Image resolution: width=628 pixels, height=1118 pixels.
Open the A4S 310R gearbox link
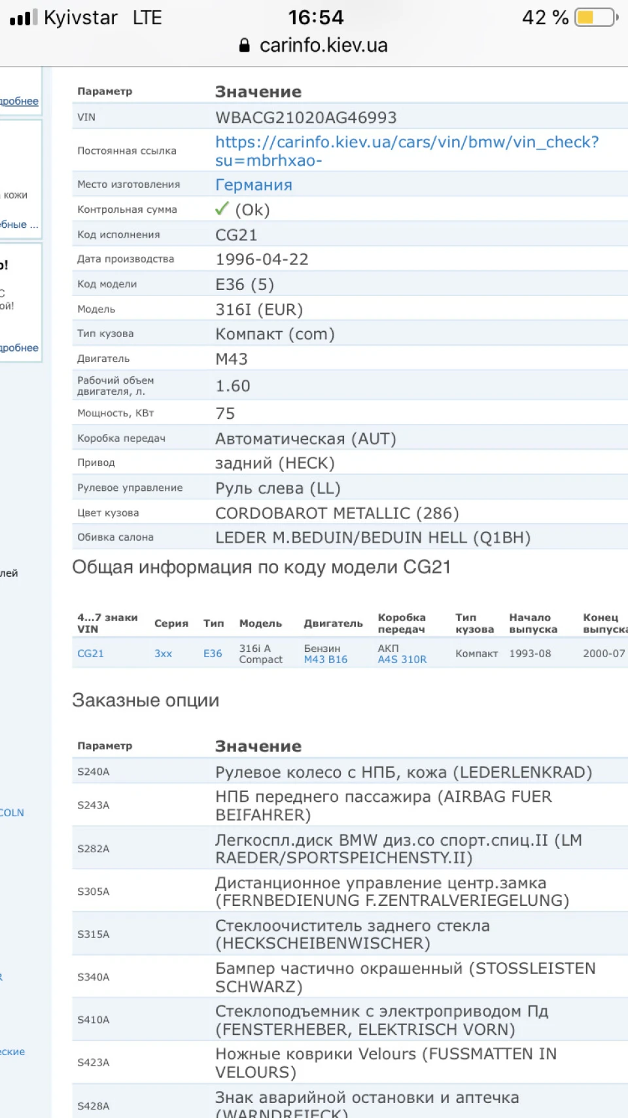402,659
